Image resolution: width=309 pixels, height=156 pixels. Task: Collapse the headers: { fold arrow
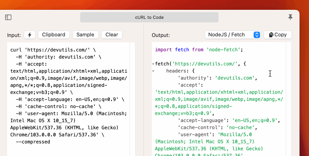(x=153, y=71)
